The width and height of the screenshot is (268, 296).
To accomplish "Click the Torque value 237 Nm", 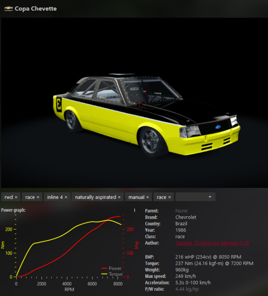I will pyautogui.click(x=214, y=264).
